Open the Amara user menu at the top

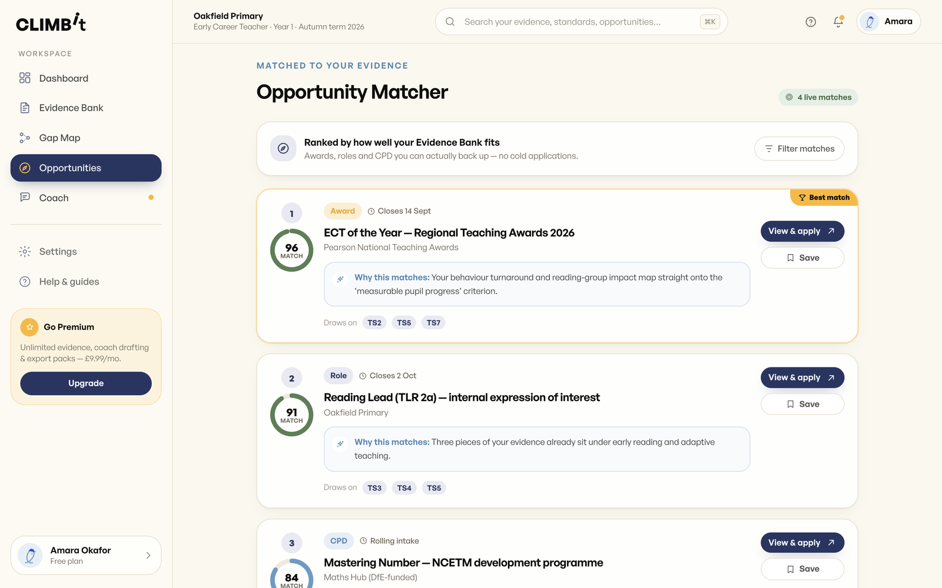pos(888,22)
